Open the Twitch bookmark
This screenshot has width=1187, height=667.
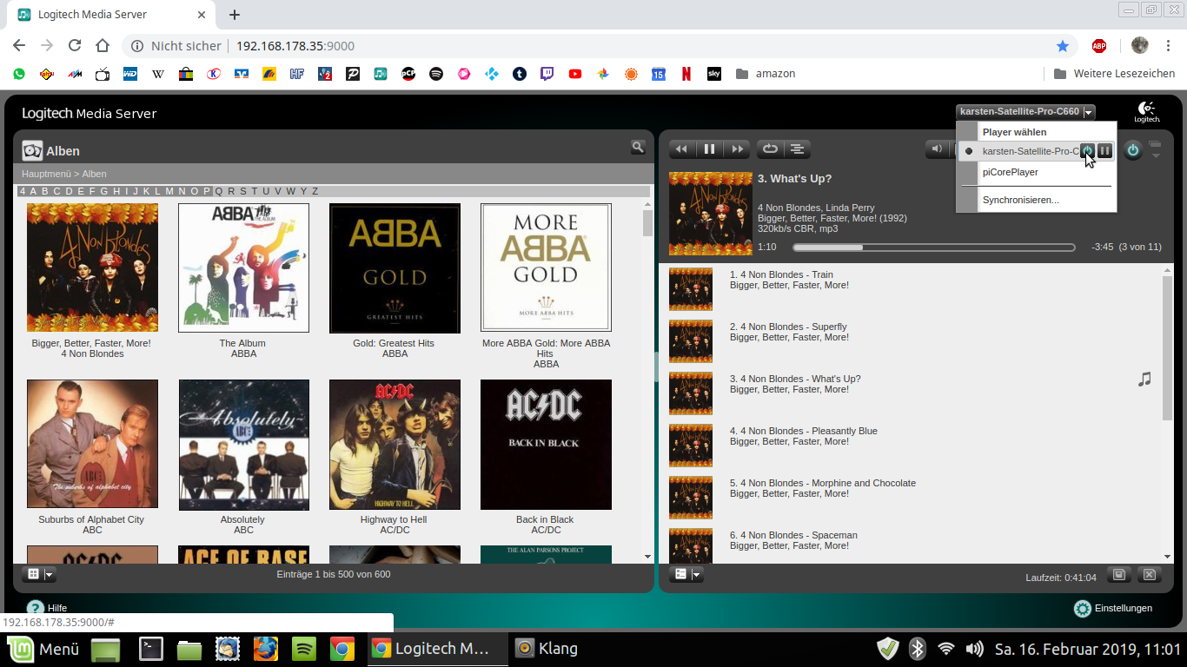point(547,74)
